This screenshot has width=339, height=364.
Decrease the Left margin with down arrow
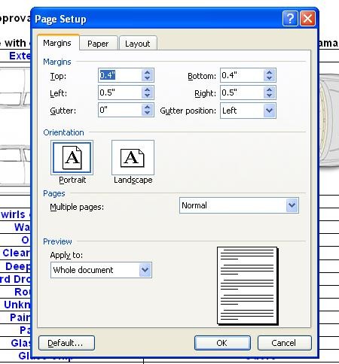[x=148, y=96]
